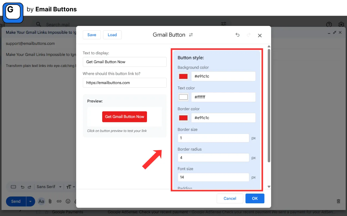Cancel the Gmail Button dialog
Screen dimensions: 347x216
point(230,198)
